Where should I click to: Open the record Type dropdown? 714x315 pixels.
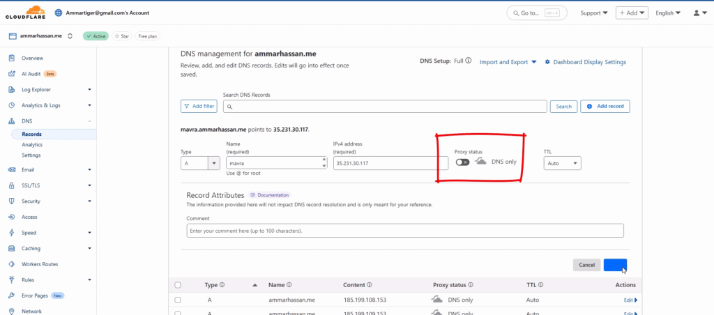pos(201,163)
